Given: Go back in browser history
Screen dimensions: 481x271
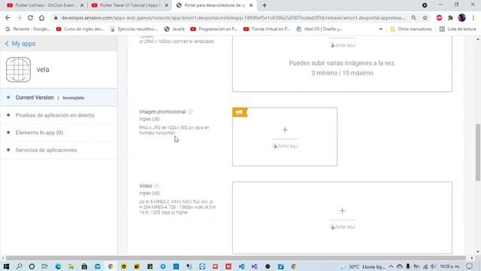Looking at the screenshot, I should tap(8, 18).
